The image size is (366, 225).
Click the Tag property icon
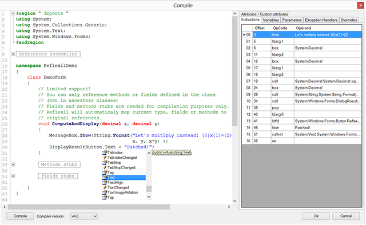pyautogui.click(x=105, y=172)
